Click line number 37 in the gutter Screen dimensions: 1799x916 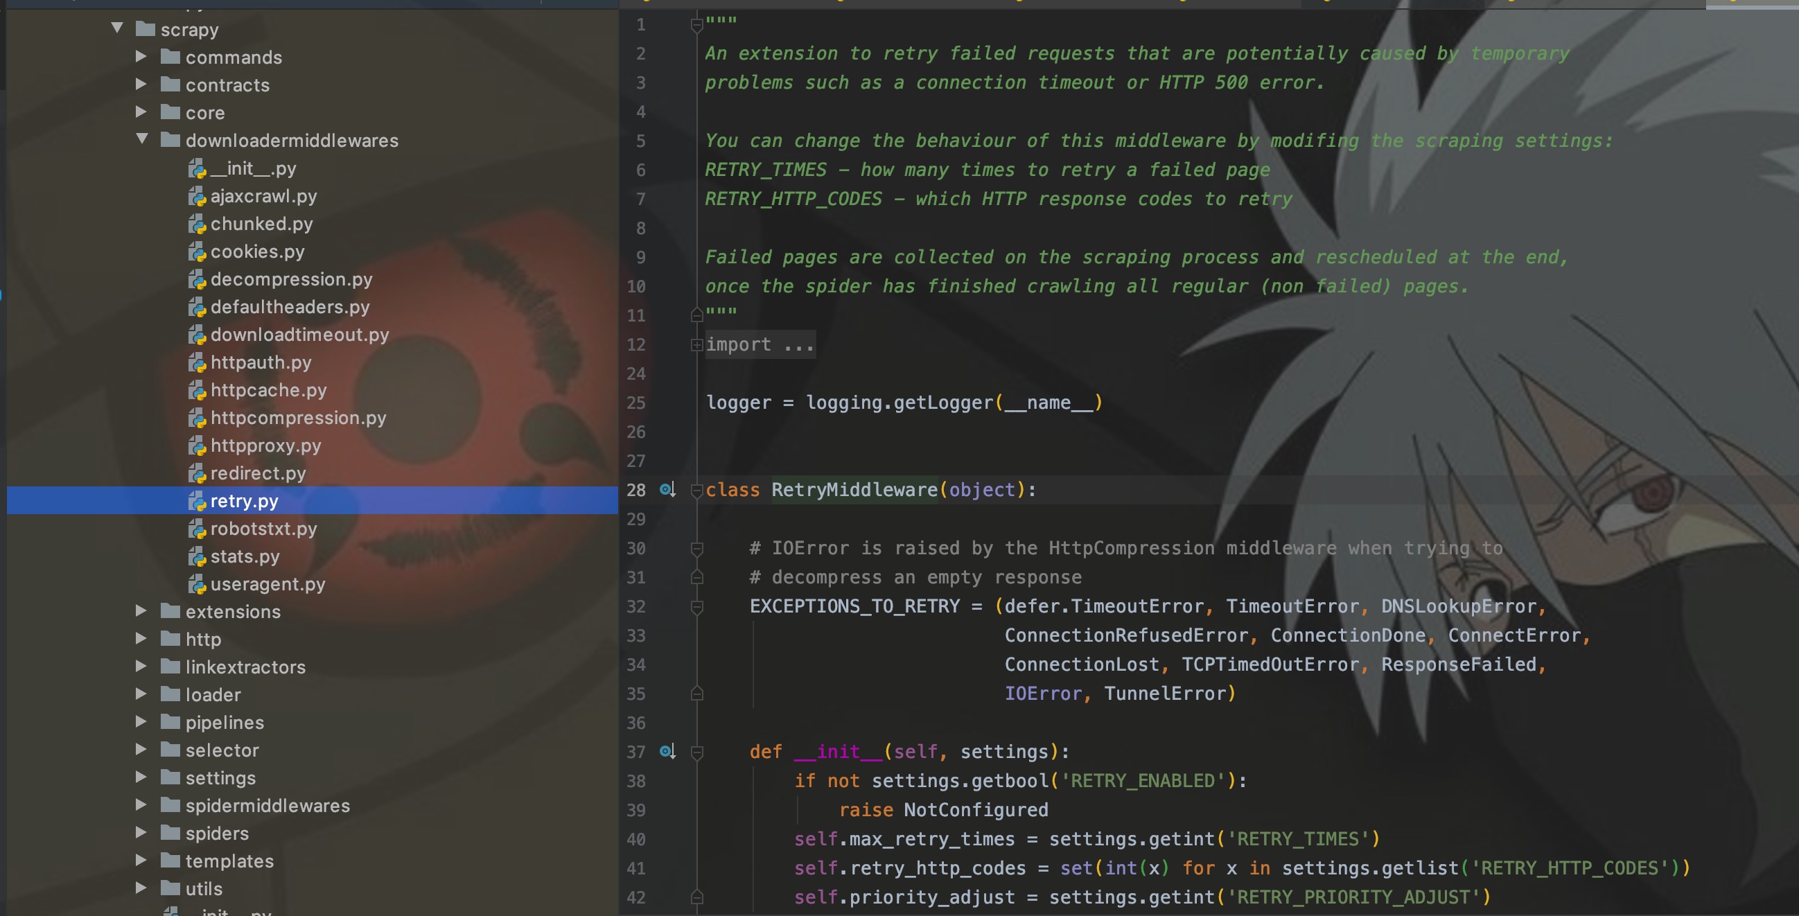(636, 752)
